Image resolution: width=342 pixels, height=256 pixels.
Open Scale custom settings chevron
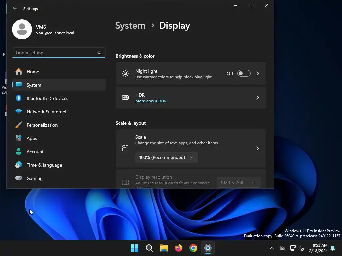point(258,148)
